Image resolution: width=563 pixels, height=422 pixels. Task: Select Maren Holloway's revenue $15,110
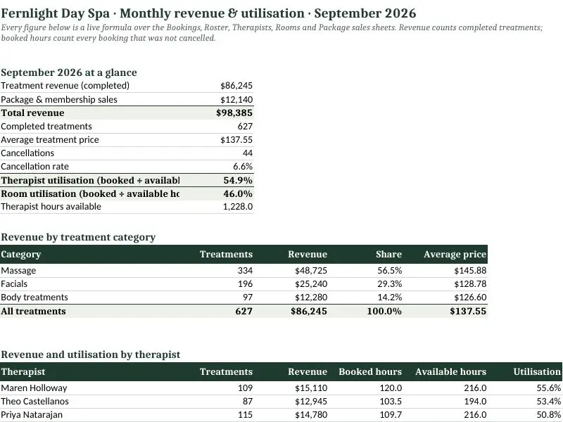311,388
